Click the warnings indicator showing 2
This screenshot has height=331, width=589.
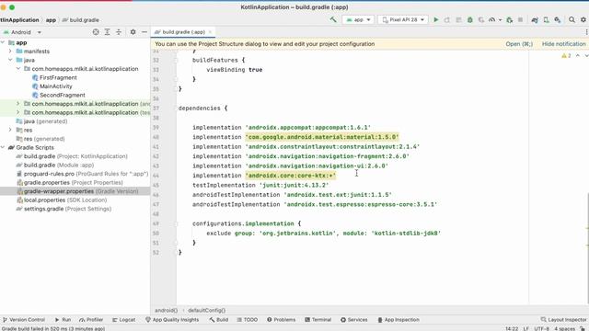(x=566, y=55)
